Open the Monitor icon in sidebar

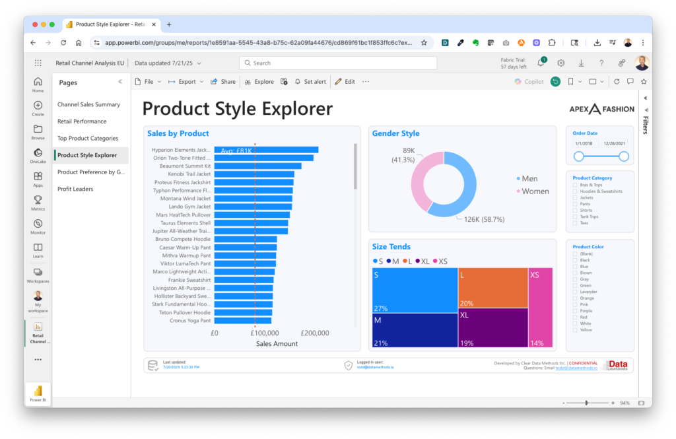(38, 224)
